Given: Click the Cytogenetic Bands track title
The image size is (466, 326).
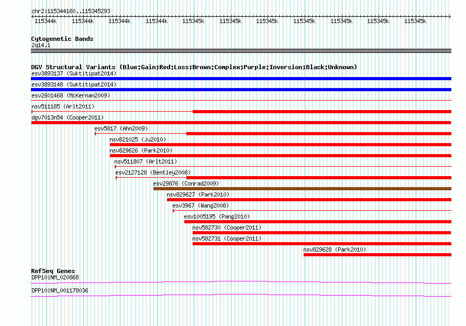Looking at the screenshot, I should pos(62,39).
